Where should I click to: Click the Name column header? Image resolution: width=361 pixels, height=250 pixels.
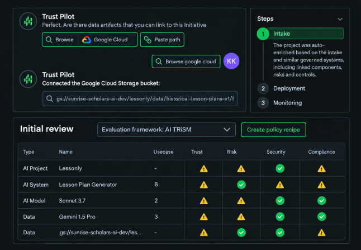[65, 152]
